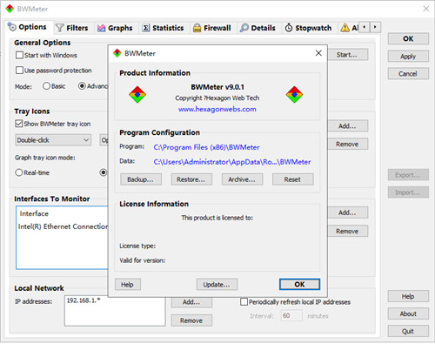Check Periodically refresh local IP addresses
This screenshot has height=344, width=435.
(244, 302)
